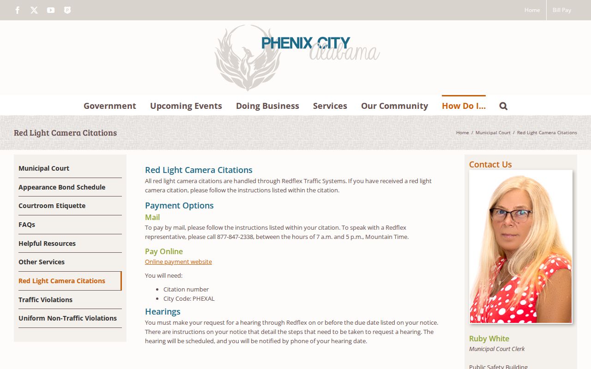Open the Doing Business menu
This screenshot has height=369, width=591.
[x=267, y=106]
